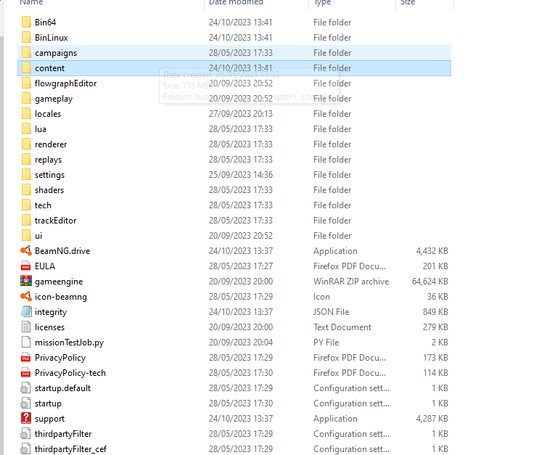Click the gameengine WinRAR archive icon
The height and width of the screenshot is (455, 552).
point(26,281)
